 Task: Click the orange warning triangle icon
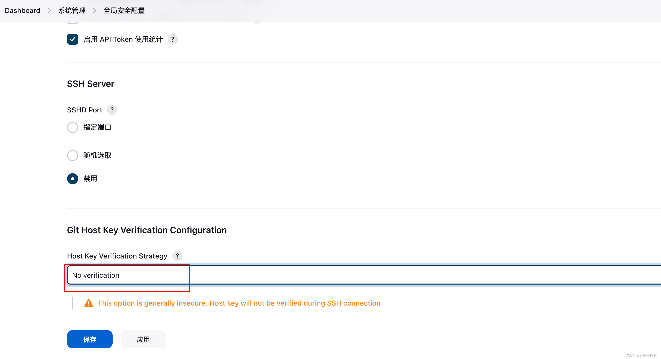pyautogui.click(x=89, y=303)
